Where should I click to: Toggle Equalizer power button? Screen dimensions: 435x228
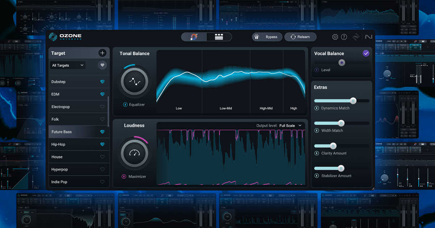tap(125, 105)
